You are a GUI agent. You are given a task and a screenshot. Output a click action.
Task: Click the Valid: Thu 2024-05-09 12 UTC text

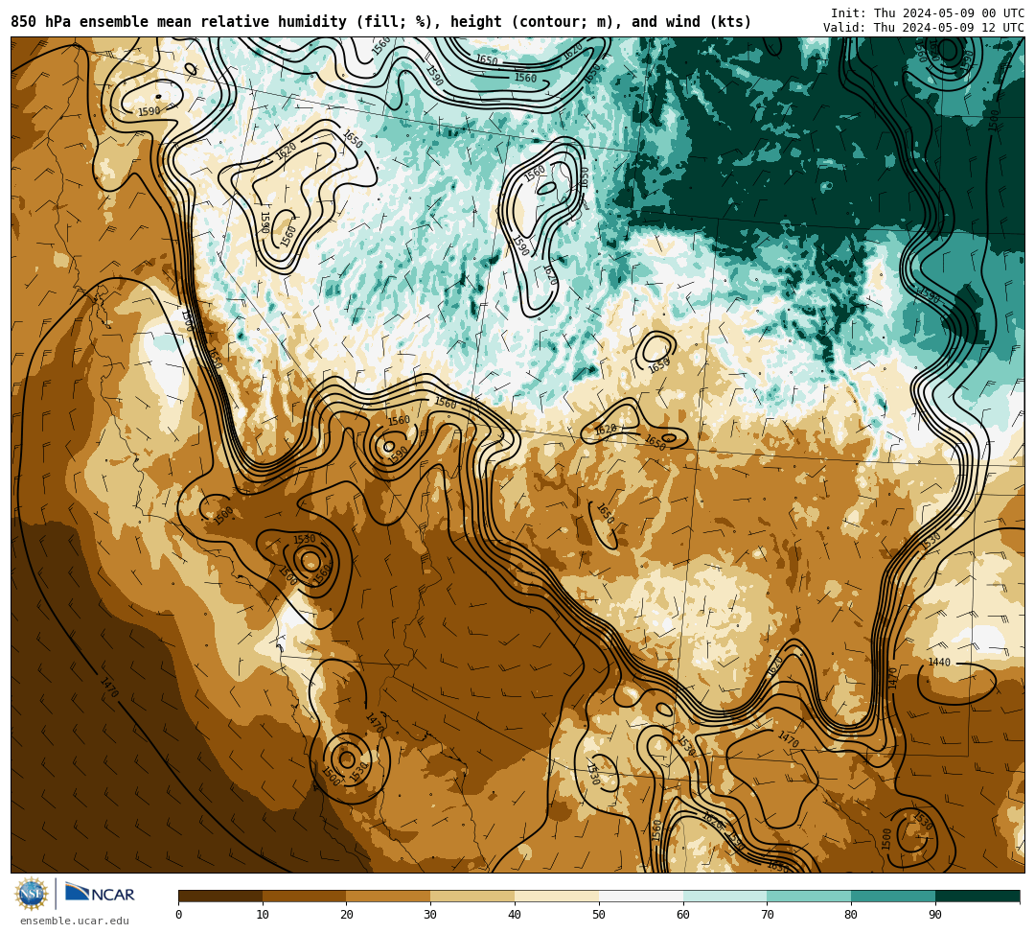pyautogui.click(x=924, y=27)
